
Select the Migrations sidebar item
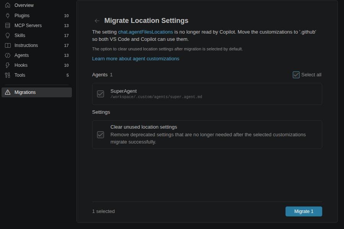point(37,92)
